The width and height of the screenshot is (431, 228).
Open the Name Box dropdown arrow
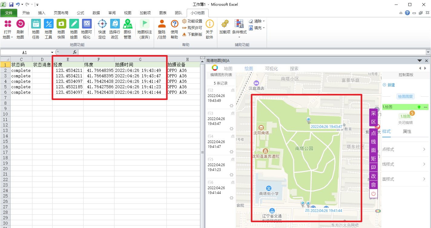pyautogui.click(x=52, y=52)
